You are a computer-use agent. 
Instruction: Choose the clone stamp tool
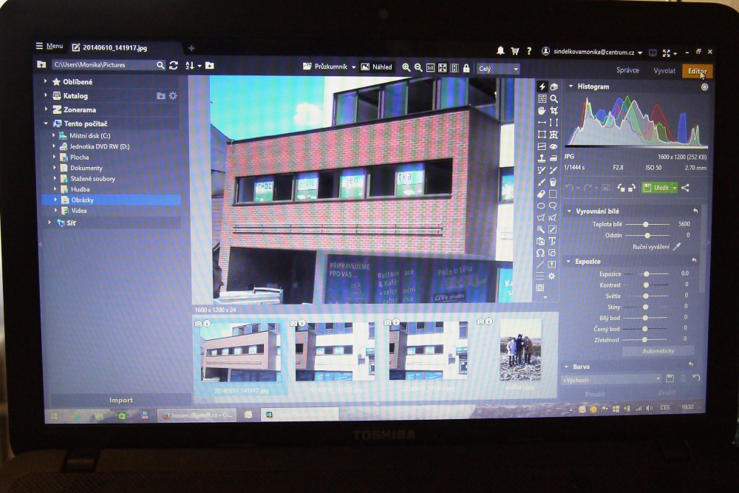pyautogui.click(x=542, y=158)
